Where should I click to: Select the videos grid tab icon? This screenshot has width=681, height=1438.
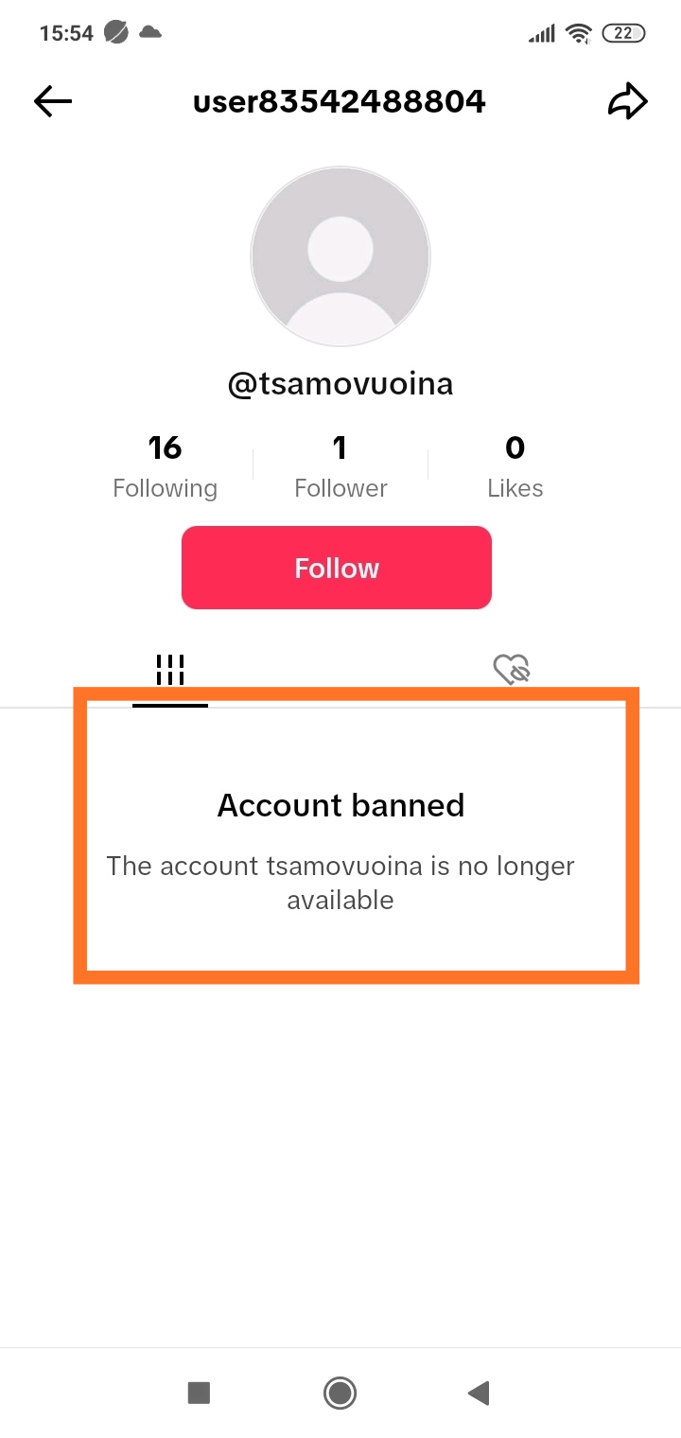click(170, 671)
